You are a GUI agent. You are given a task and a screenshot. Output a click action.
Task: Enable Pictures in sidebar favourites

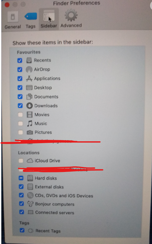point(21,132)
